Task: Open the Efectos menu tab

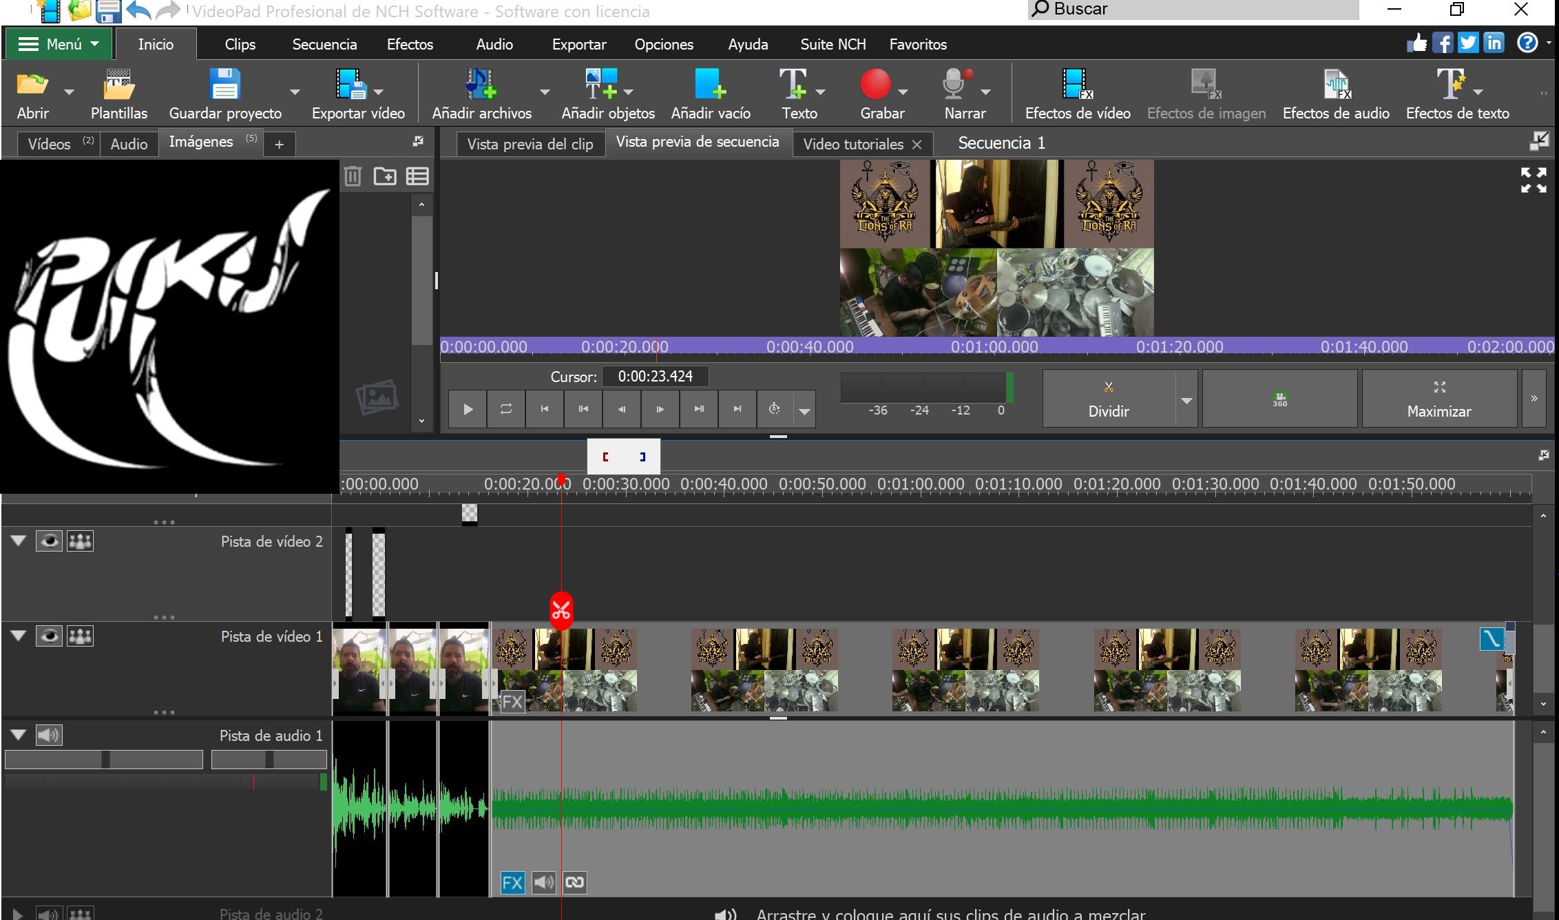Action: 410,44
